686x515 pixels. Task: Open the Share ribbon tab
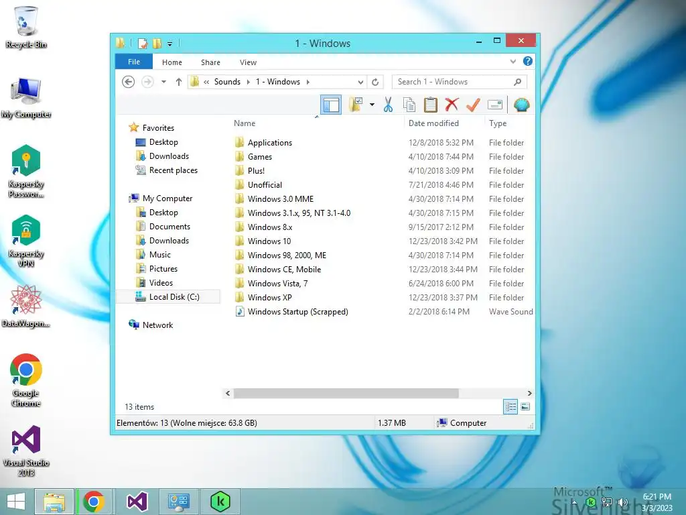click(x=210, y=62)
